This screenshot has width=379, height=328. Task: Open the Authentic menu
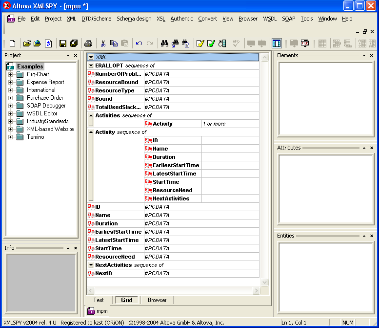(x=181, y=19)
